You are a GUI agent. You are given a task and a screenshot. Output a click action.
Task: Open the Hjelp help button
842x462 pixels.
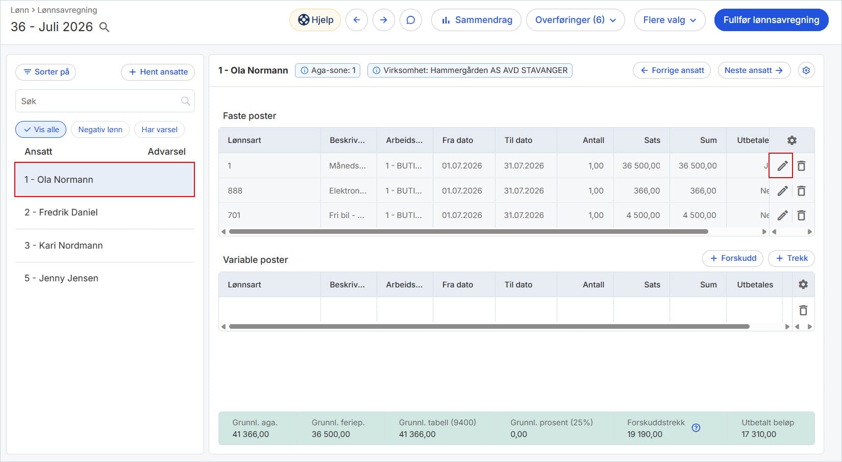click(315, 20)
